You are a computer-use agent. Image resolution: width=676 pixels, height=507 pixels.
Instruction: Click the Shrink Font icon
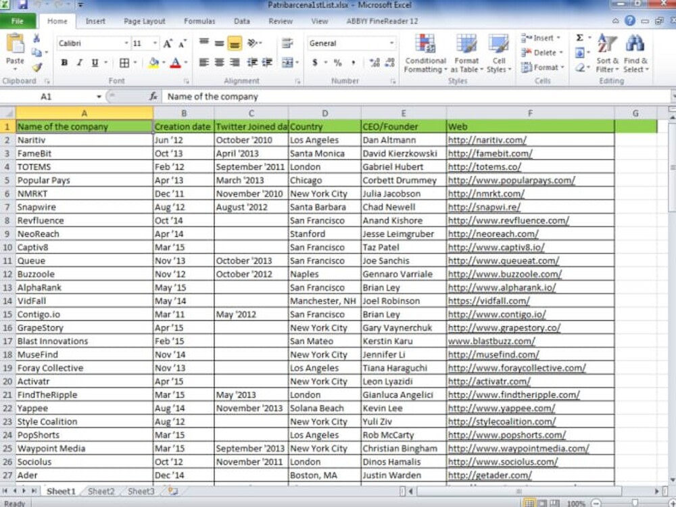(183, 43)
